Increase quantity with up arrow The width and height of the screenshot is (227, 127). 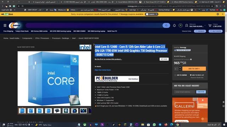(x=180, y=67)
